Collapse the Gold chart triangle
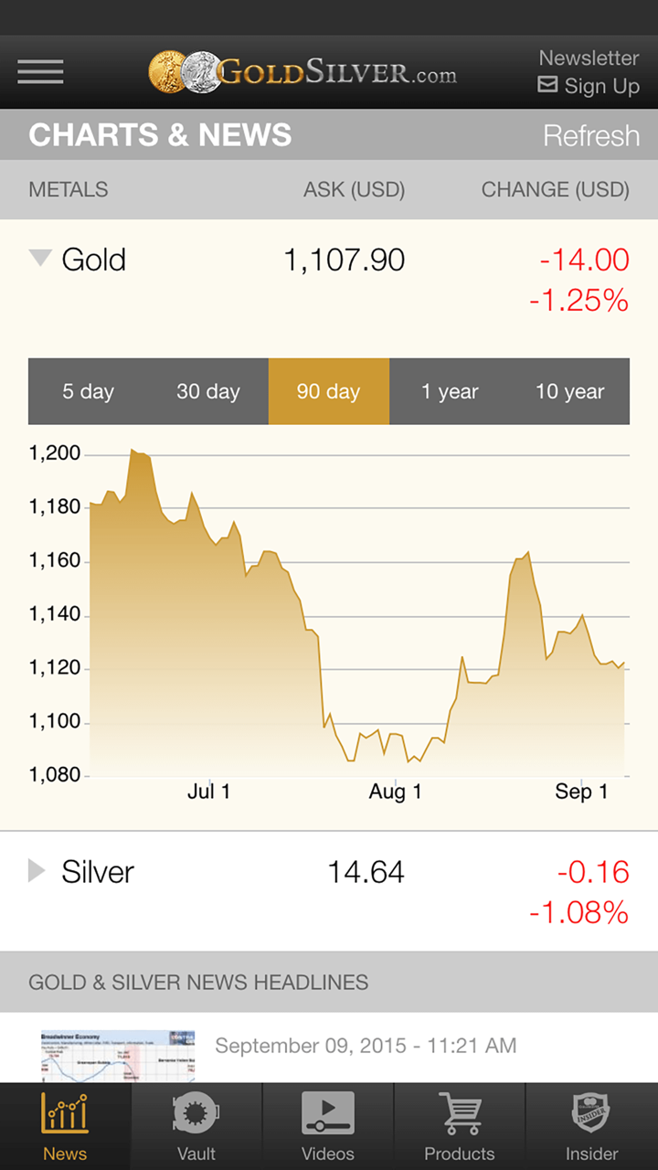The height and width of the screenshot is (1170, 658). (39, 259)
